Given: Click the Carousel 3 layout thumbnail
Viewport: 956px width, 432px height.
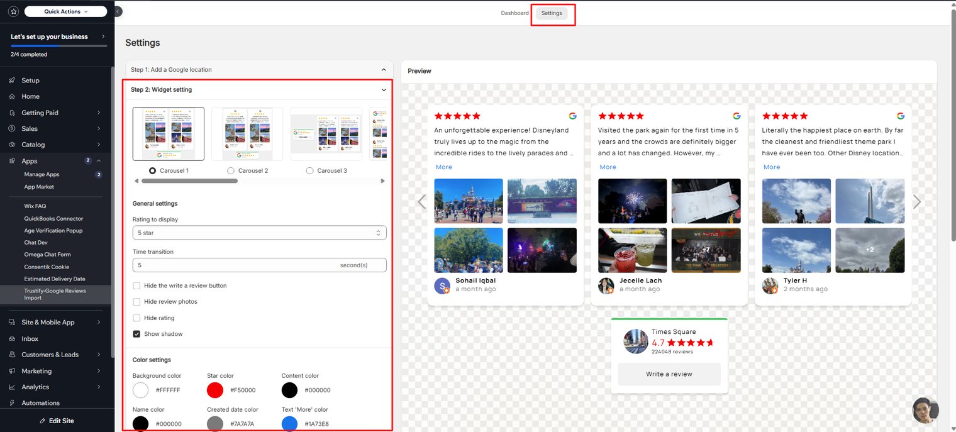Looking at the screenshot, I should point(326,134).
